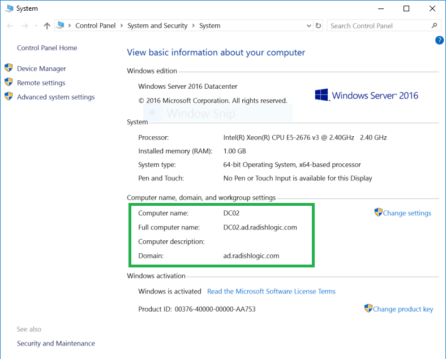The width and height of the screenshot is (446, 359).
Task: Expand chevron after computer icon in address bar
Action: click(x=70, y=25)
